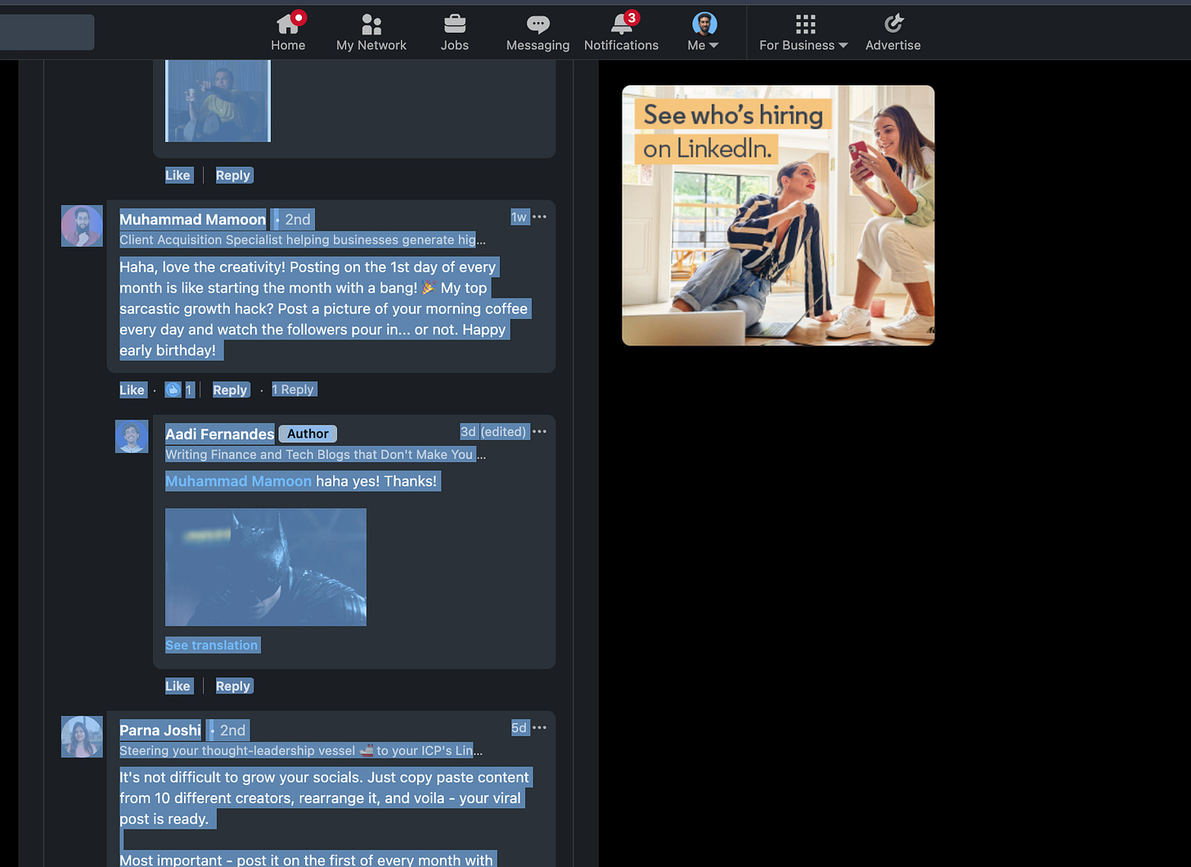Open My Network from the top nav
The width and height of the screenshot is (1191, 867).
pyautogui.click(x=371, y=32)
